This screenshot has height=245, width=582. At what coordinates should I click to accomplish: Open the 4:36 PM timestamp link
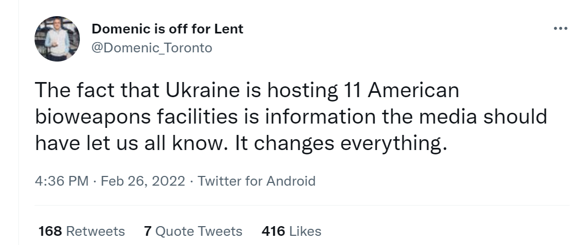62,181
